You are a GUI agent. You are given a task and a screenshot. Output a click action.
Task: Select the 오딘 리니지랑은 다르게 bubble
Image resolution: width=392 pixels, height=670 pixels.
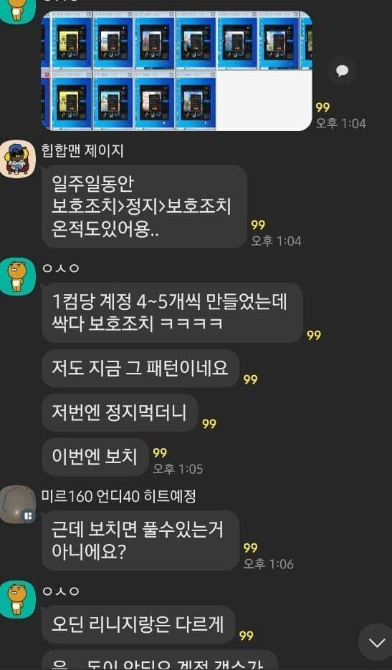pyautogui.click(x=138, y=625)
